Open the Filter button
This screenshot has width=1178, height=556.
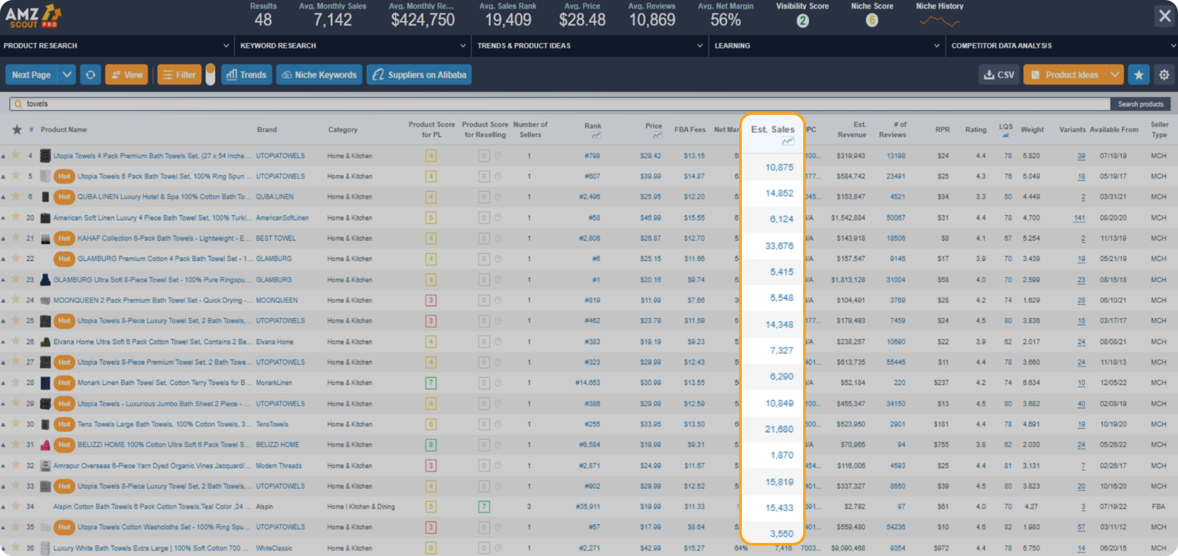tap(180, 75)
